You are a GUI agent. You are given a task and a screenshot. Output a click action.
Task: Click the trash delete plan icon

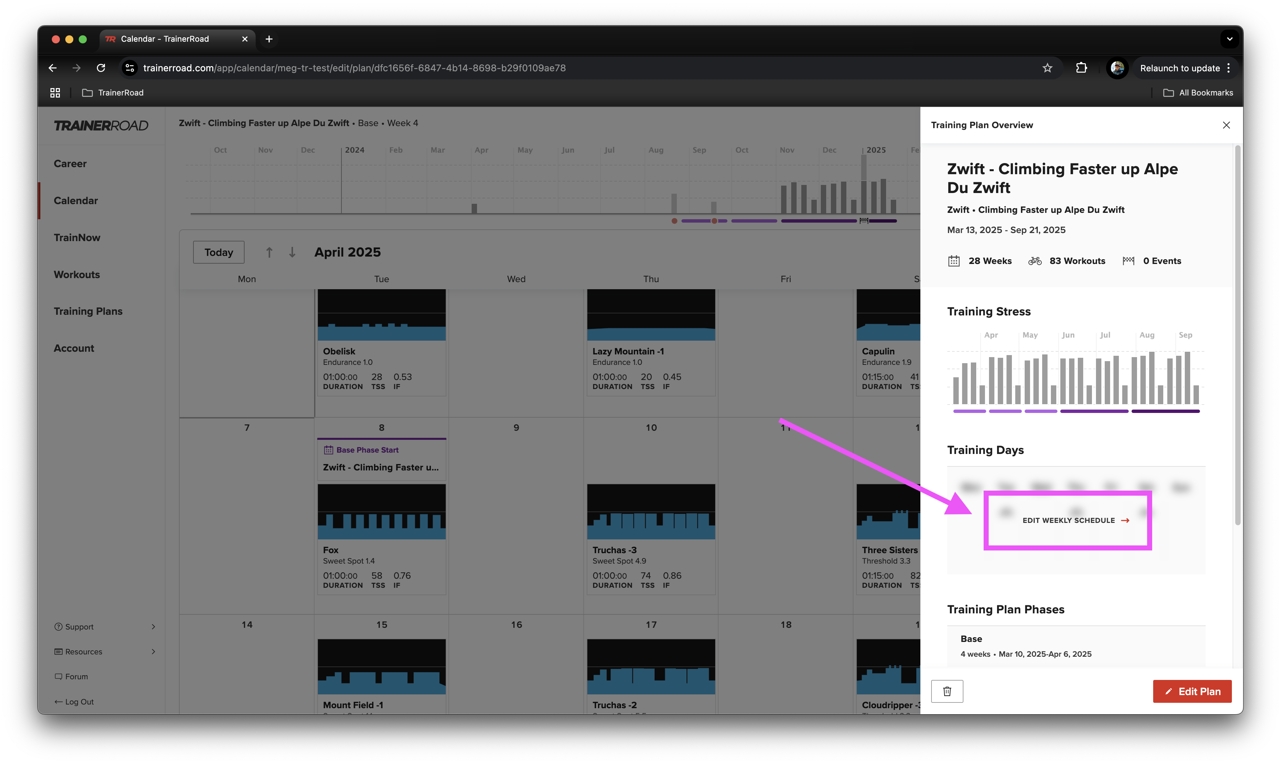947,691
